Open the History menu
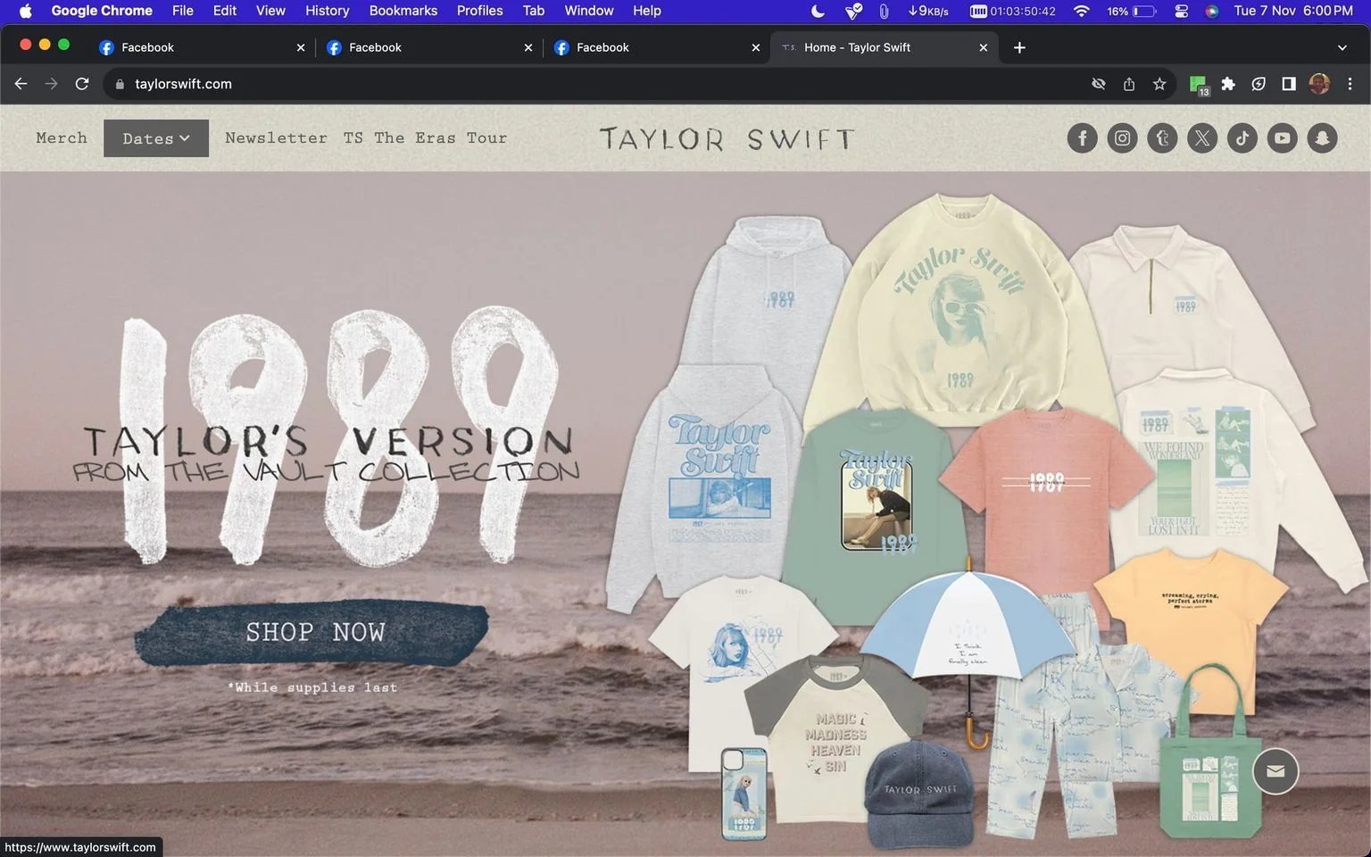 pos(327,11)
